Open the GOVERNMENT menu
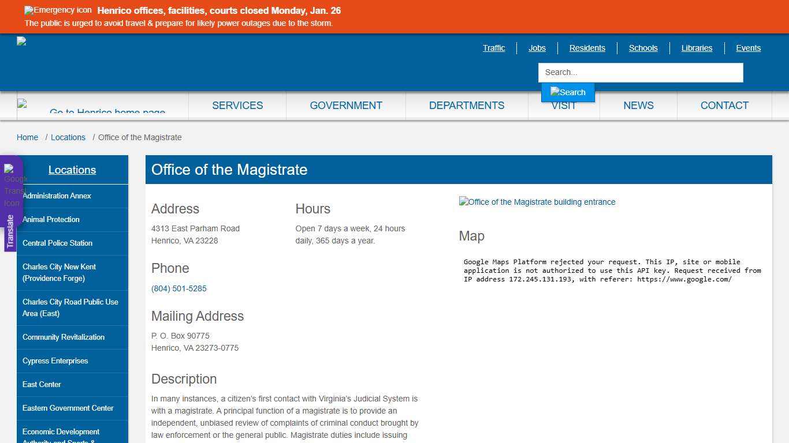 pos(345,106)
